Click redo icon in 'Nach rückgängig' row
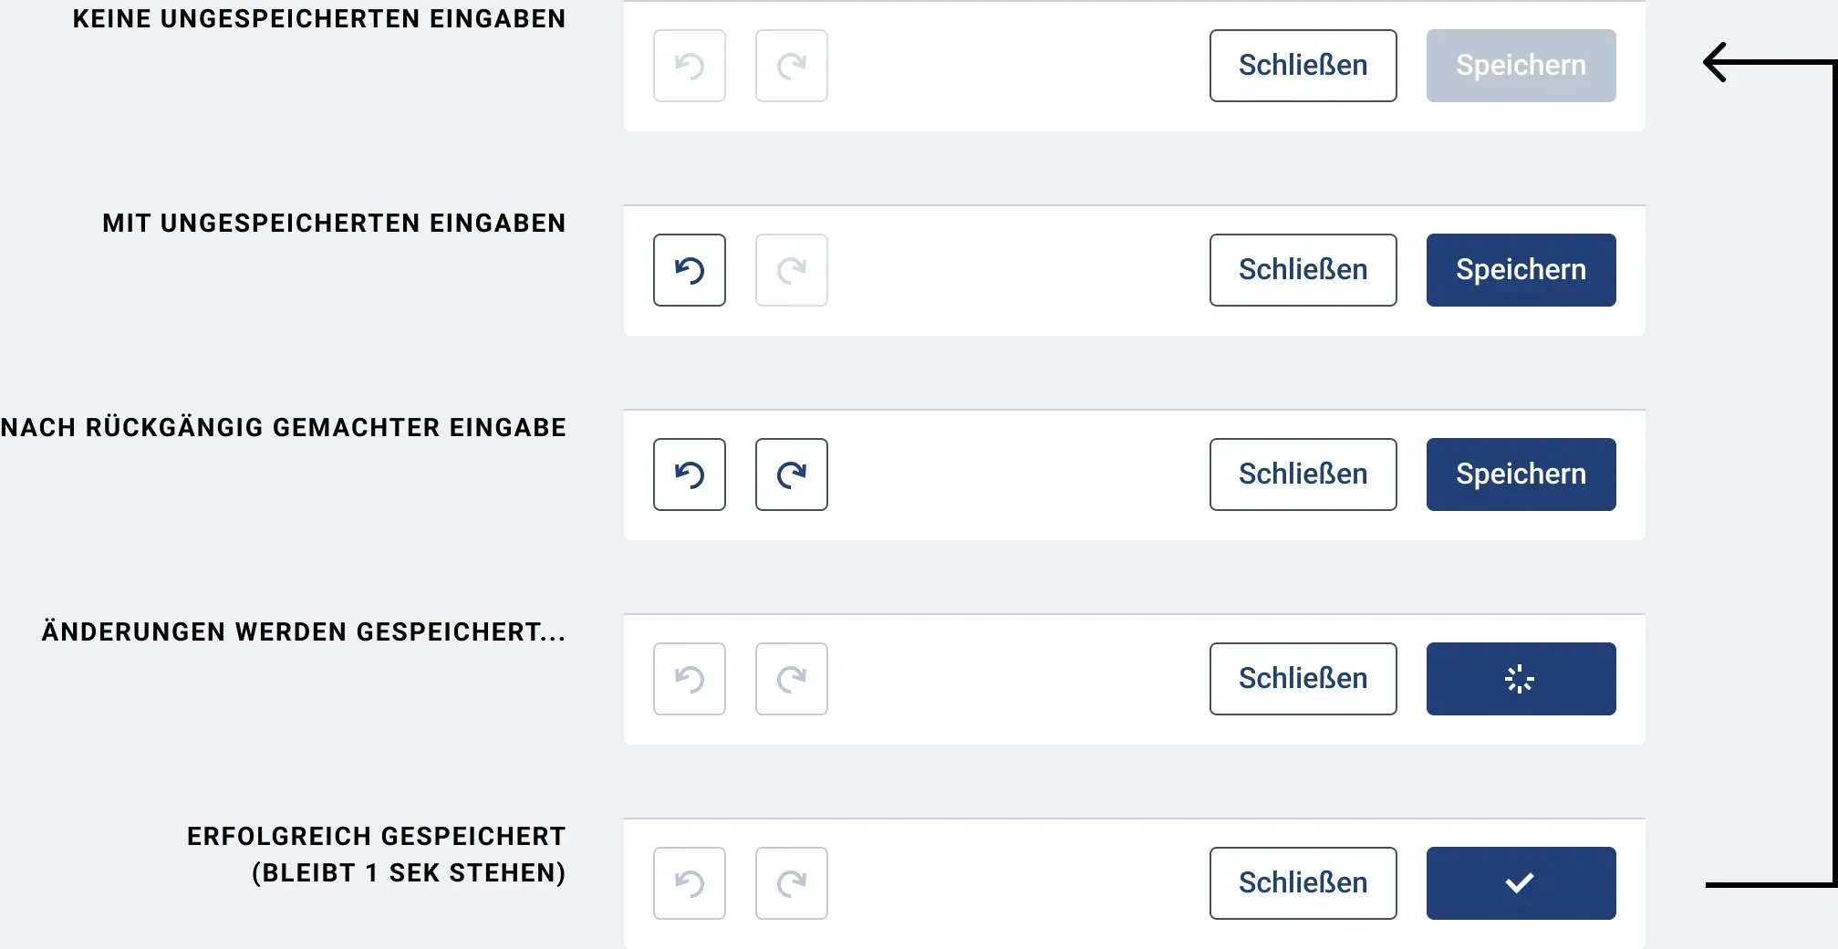 [792, 474]
